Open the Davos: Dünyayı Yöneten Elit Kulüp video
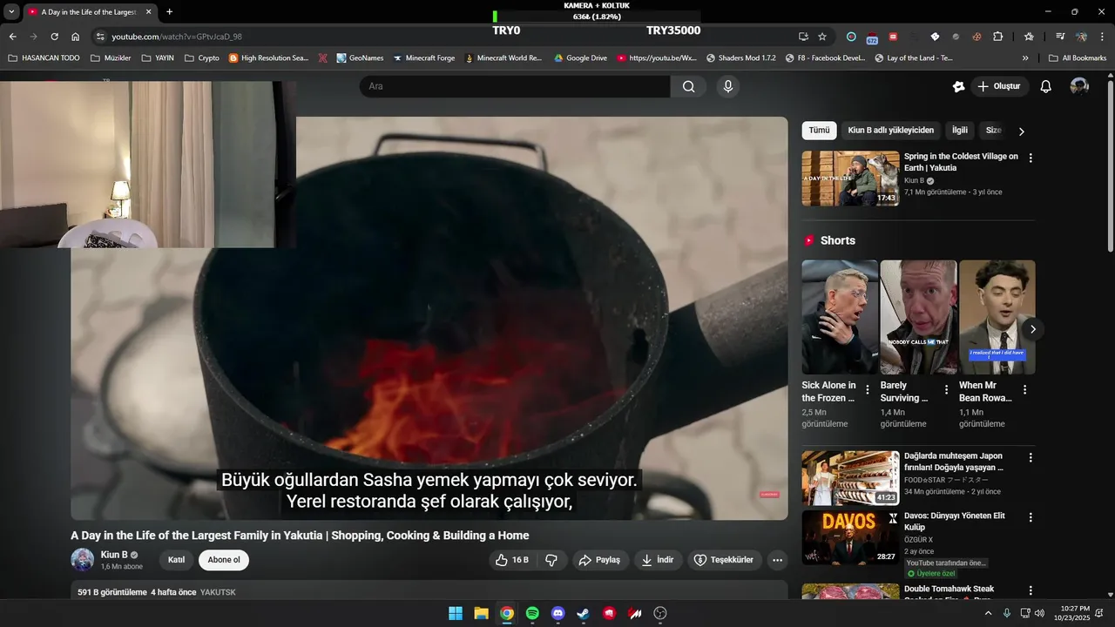 [x=850, y=537]
